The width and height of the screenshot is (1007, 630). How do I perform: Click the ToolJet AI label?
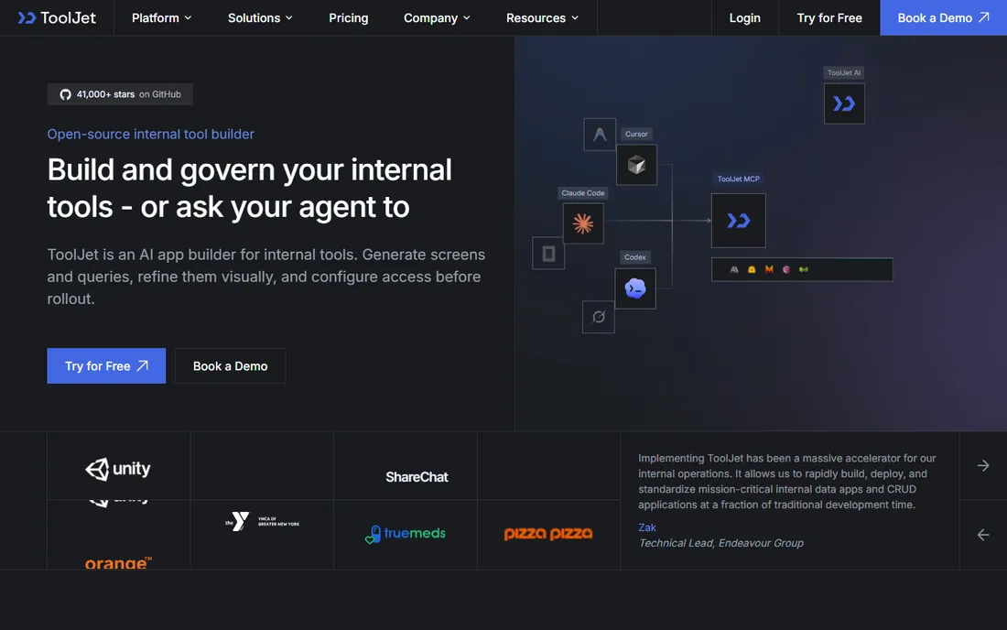(844, 72)
